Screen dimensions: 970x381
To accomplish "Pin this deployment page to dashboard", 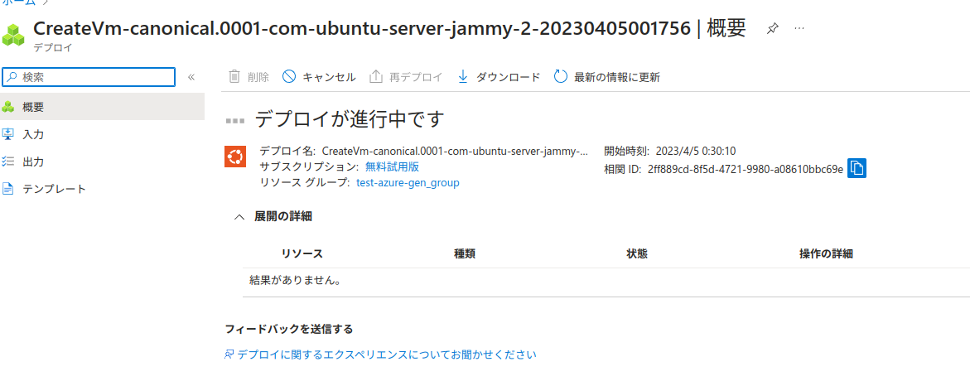I will click(772, 29).
